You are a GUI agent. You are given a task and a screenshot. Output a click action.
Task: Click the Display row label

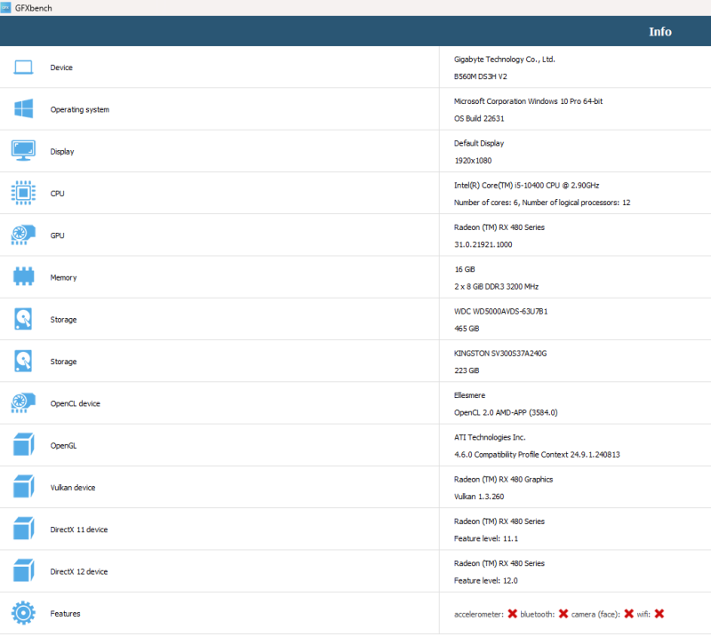pos(62,151)
